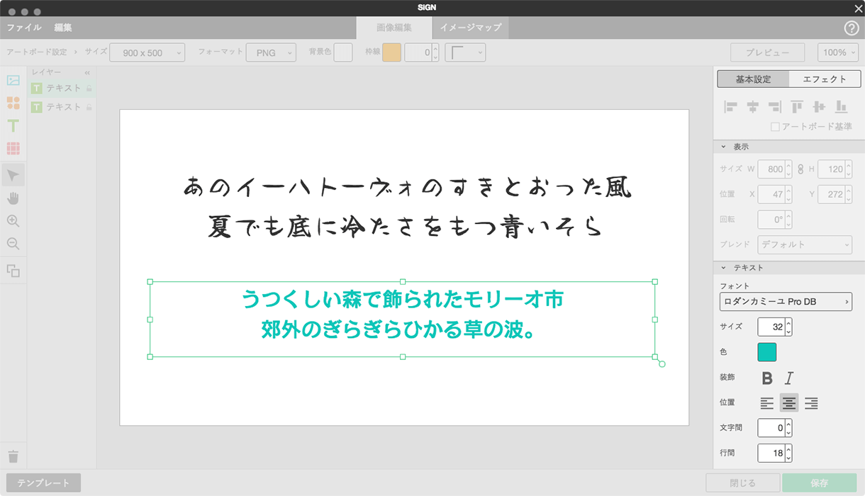Click the teal text color swatch
Viewport: 865px width, 496px height.
click(x=769, y=352)
